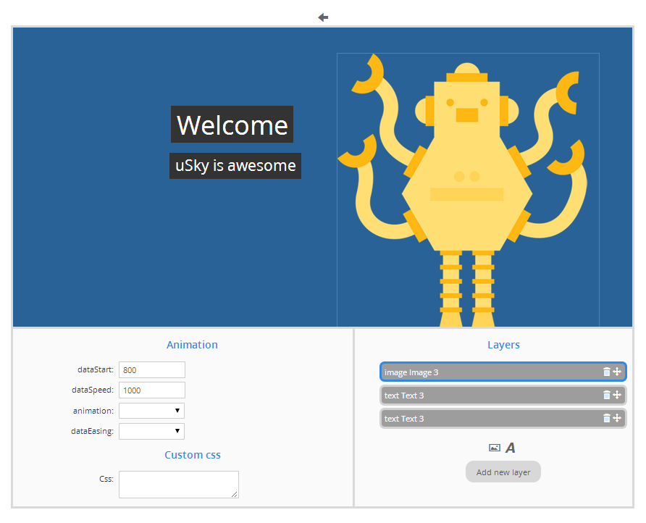Click the Css field label
646x523 pixels.
click(x=106, y=479)
